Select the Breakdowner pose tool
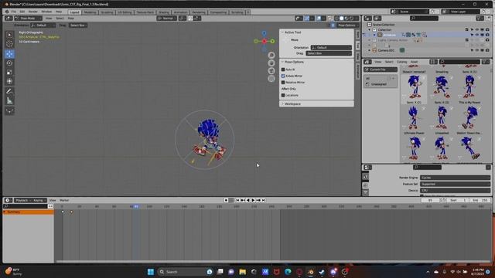The height and width of the screenshot is (278, 495). (9, 111)
